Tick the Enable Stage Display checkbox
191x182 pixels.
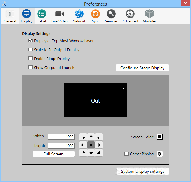click(x=30, y=59)
